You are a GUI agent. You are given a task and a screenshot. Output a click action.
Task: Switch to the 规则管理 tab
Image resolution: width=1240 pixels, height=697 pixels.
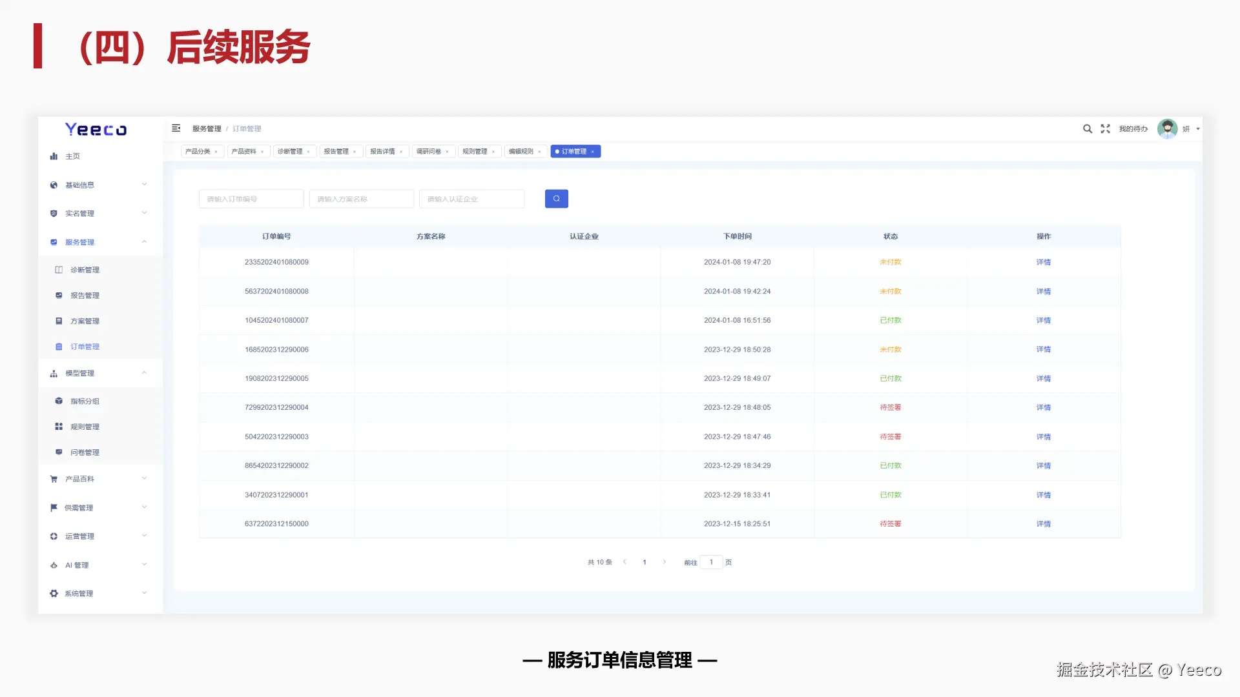[x=475, y=152]
